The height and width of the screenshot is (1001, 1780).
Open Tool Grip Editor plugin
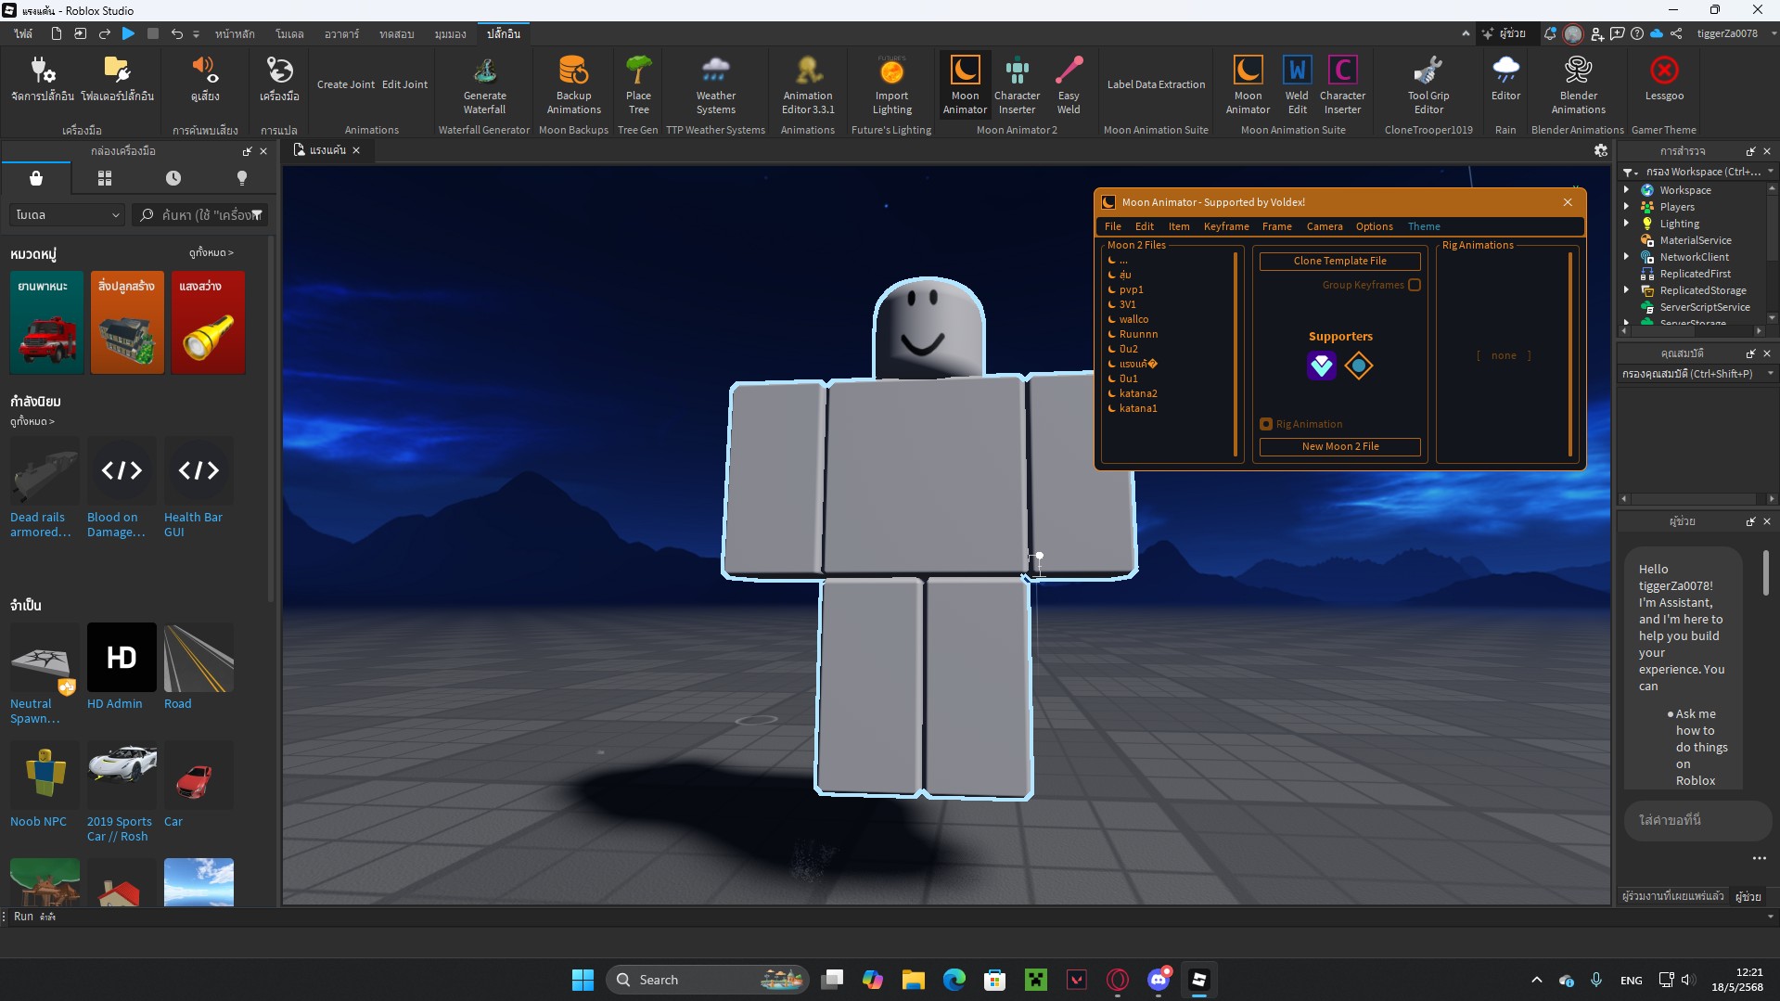point(1428,84)
